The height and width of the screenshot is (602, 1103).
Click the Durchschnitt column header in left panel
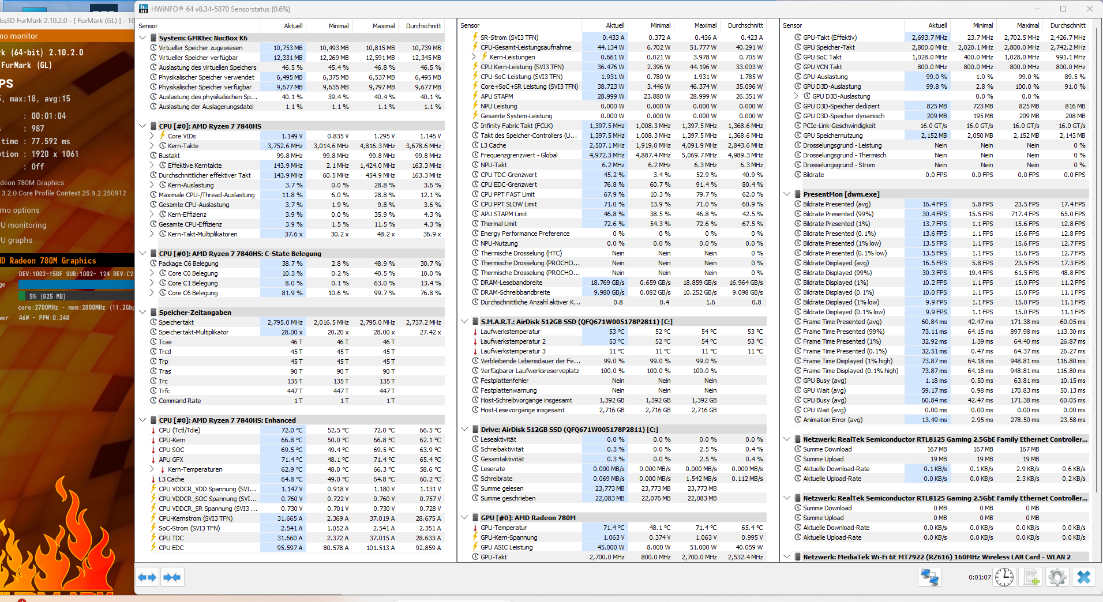click(422, 26)
